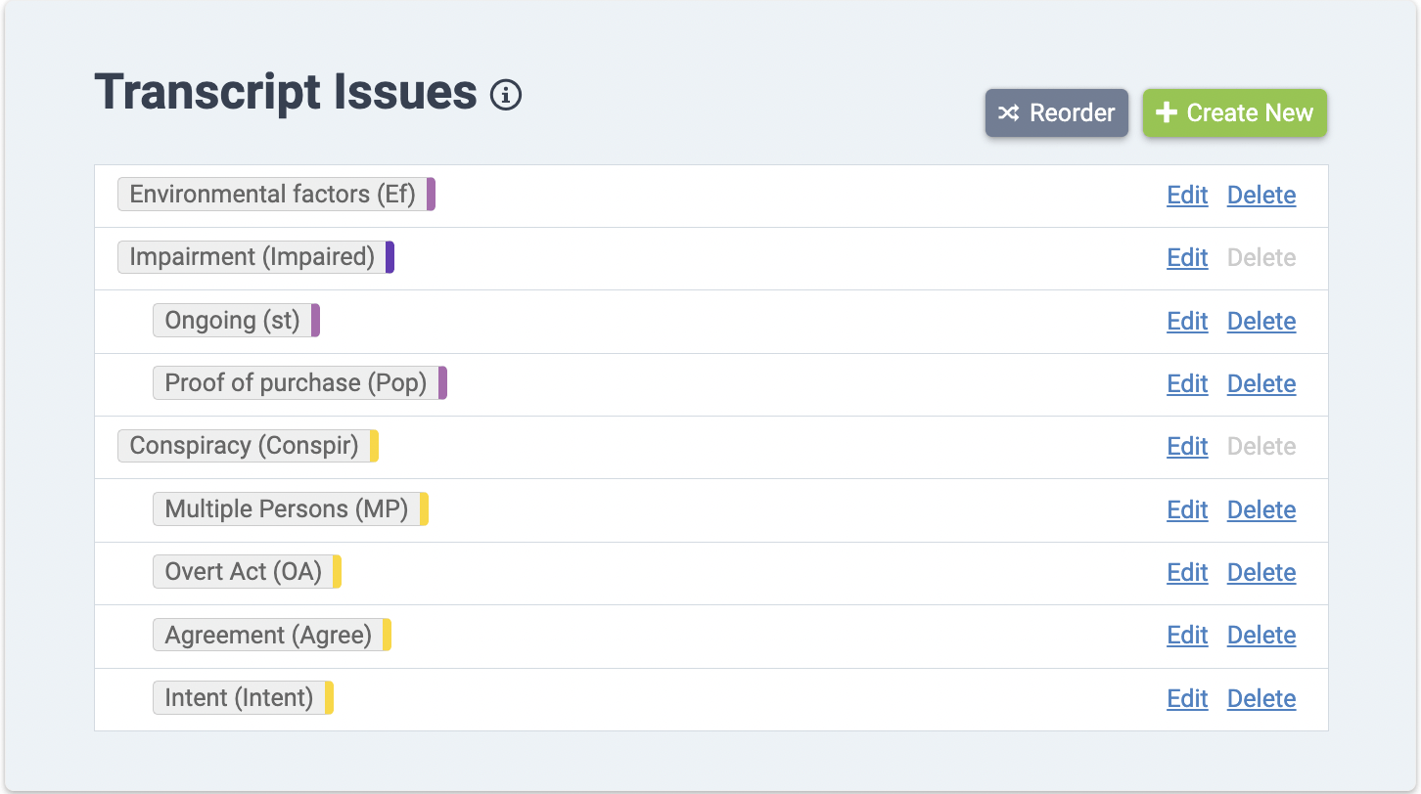This screenshot has height=794, width=1421.
Task: Select the Multiple Persons (MP) tag
Action: click(286, 509)
